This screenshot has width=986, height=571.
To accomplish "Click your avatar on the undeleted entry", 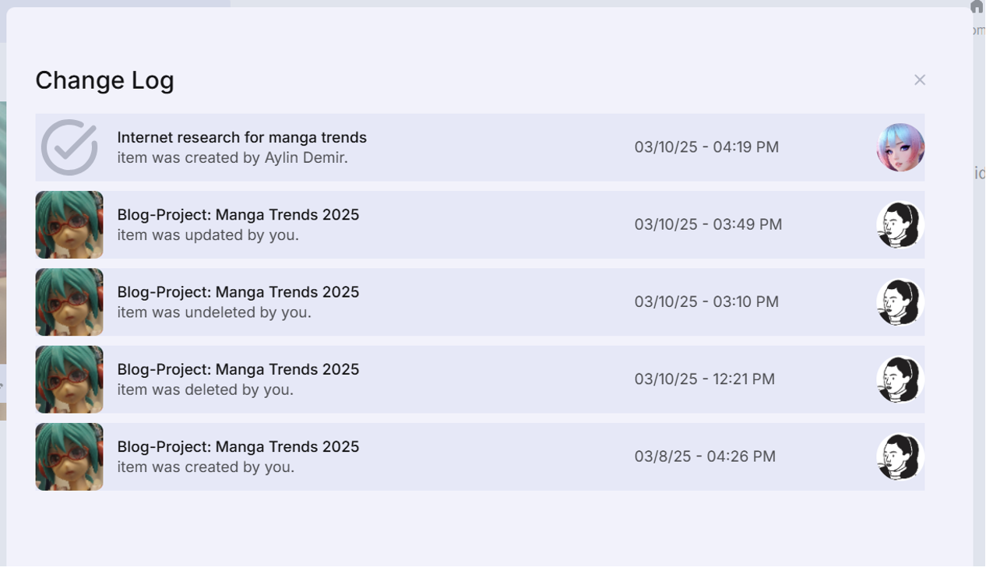I will [x=899, y=301].
